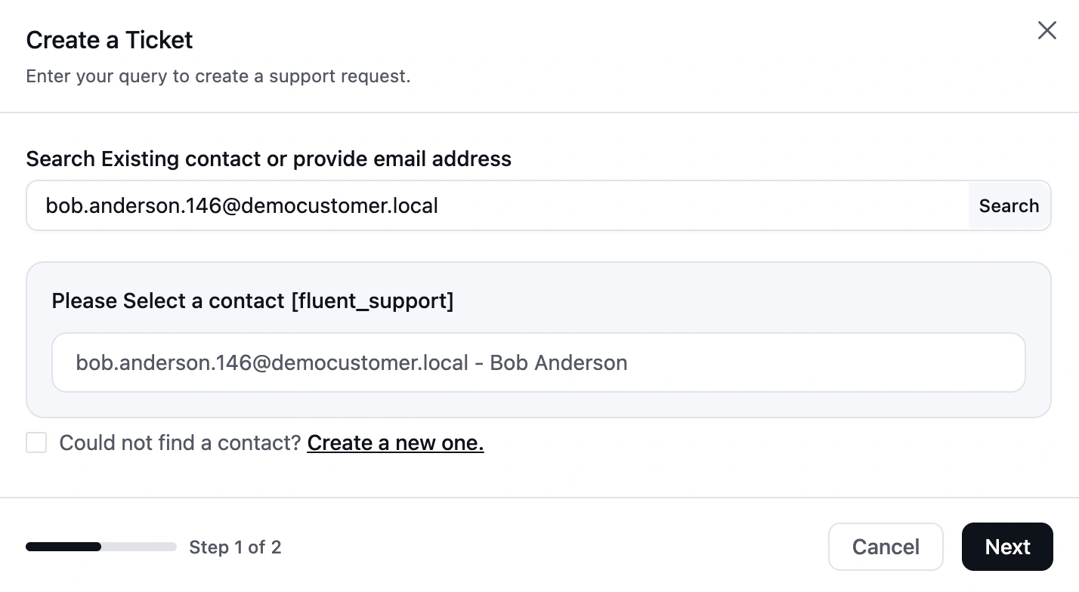1079x592 pixels.
Task: Click the 'Create a Ticket' dialog title
Action: click(110, 40)
